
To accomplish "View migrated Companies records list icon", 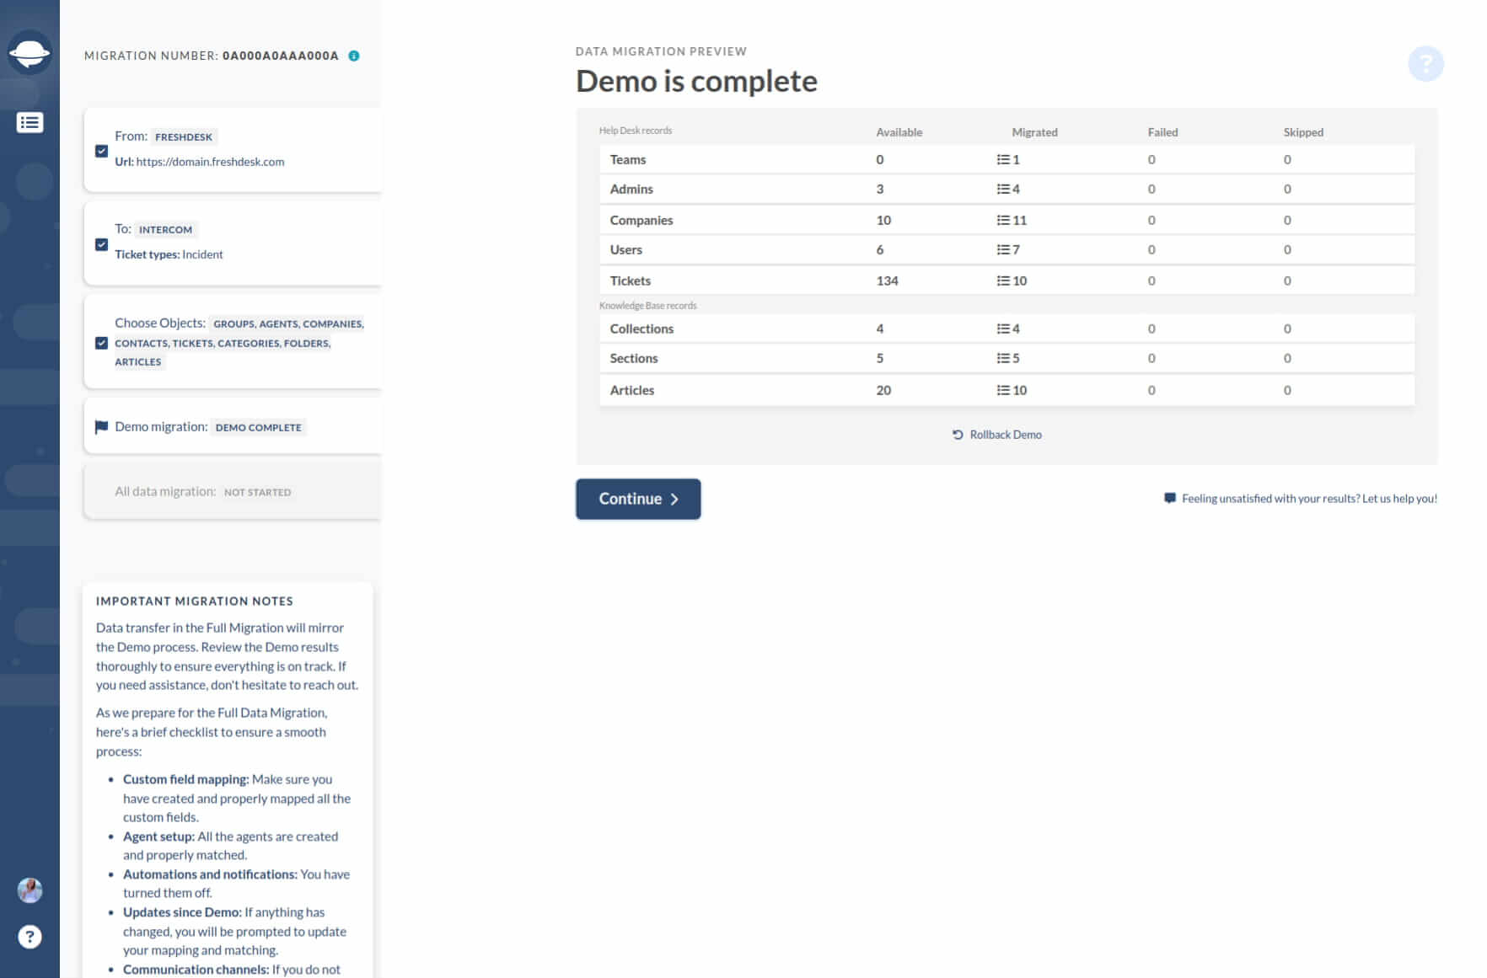I will coord(1002,220).
